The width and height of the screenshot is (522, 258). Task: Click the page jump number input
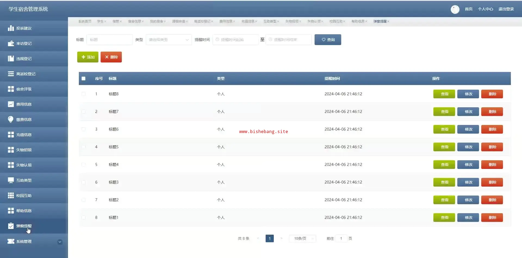coord(341,238)
